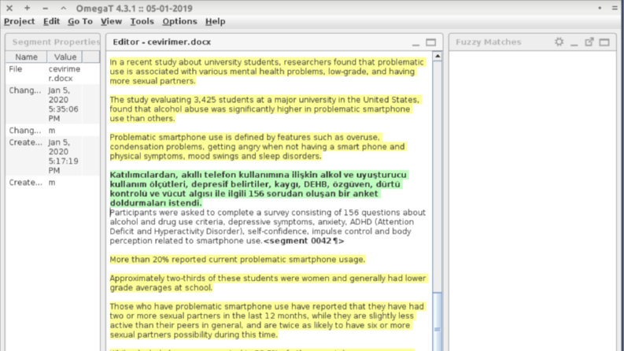Click segment starting 'In a recent study'
This screenshot has width=624, height=351.
point(268,72)
